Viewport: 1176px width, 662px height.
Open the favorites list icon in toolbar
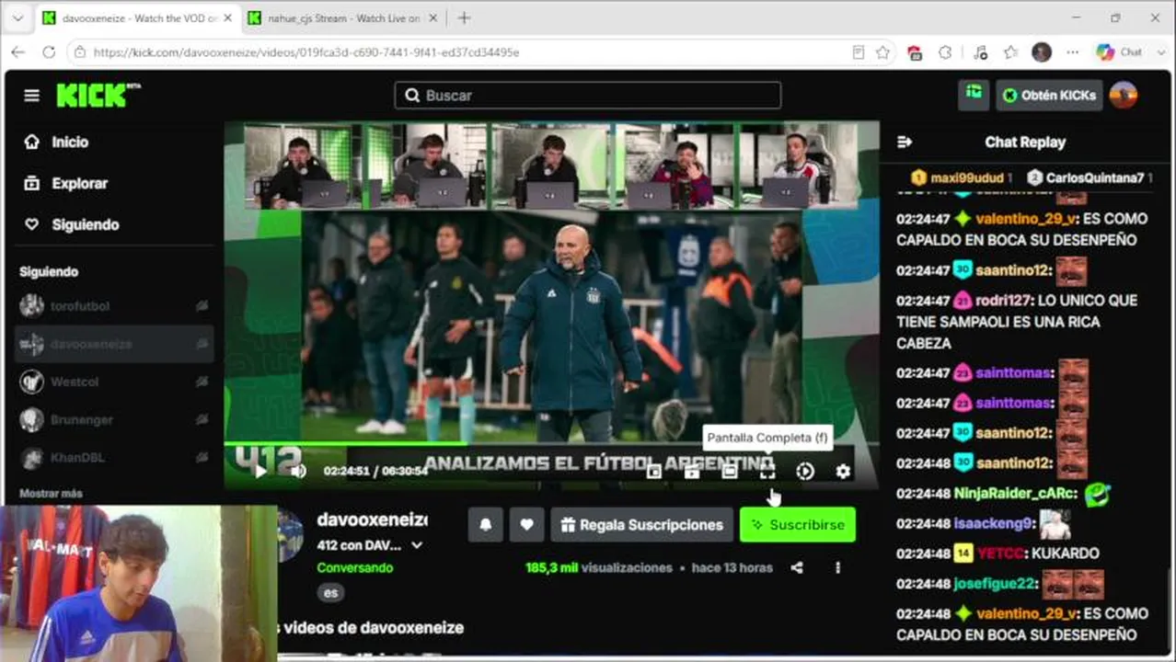tap(1010, 52)
